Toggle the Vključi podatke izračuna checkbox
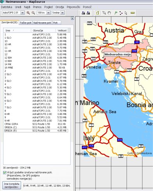The width and height of the screenshot is (153, 191). 5,173
